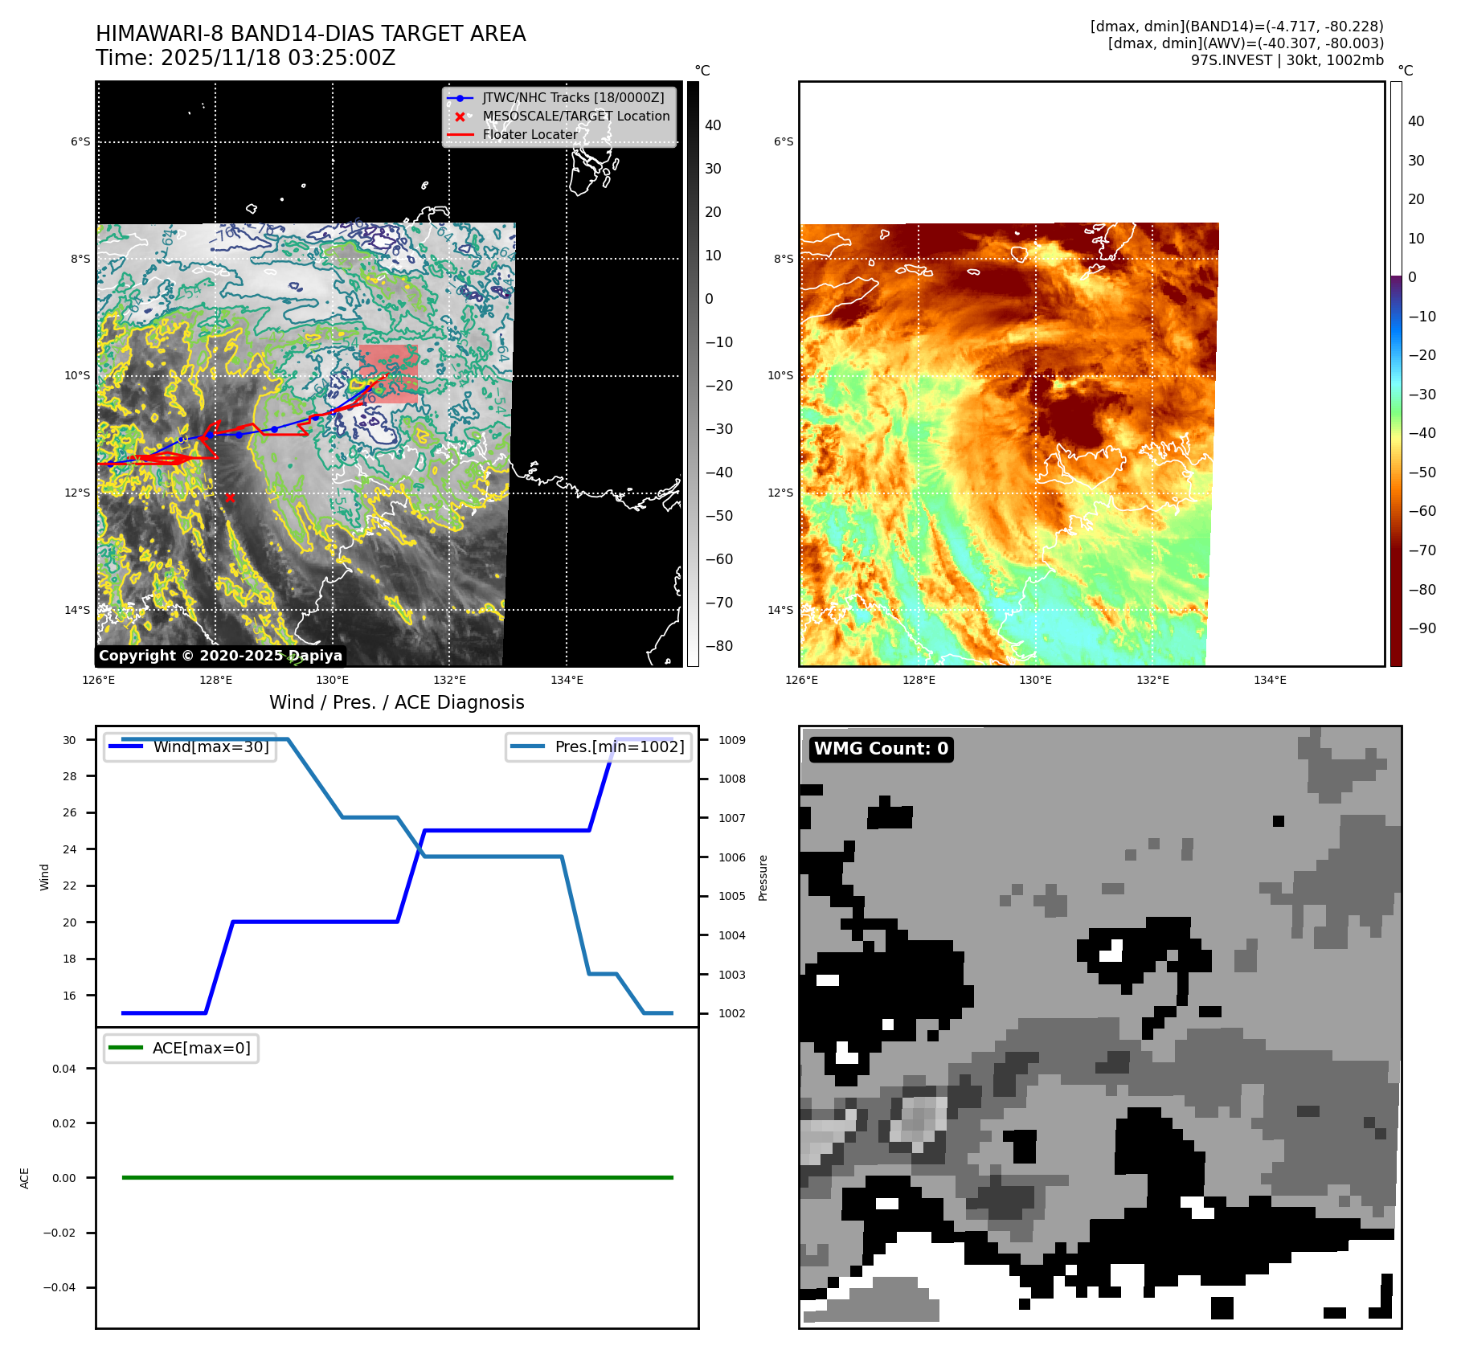Viewport: 1457px width, 1358px height.
Task: Select the JTWC/NHC Tracks legend label
Action: pyautogui.click(x=573, y=98)
